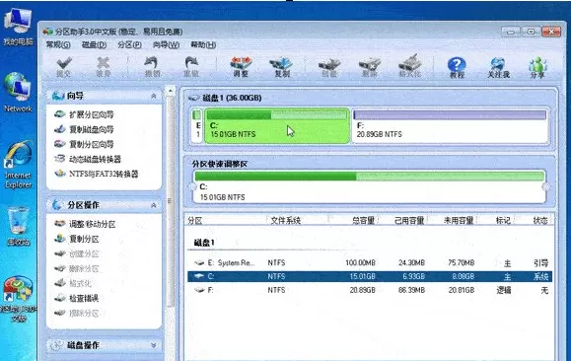Image resolution: width=571 pixels, height=361 pixels.
Task: Expand the 磁盘操作 panel chevron
Action: click(153, 345)
